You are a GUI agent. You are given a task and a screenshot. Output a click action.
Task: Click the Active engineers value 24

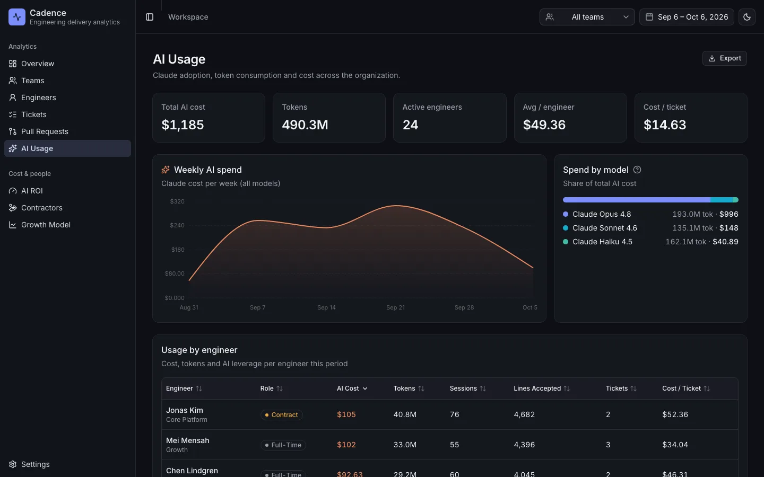410,125
